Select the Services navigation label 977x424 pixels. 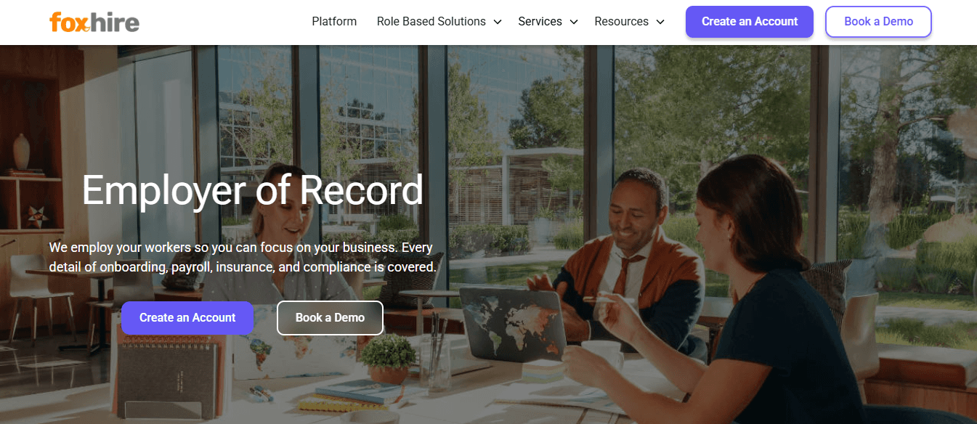coord(540,22)
